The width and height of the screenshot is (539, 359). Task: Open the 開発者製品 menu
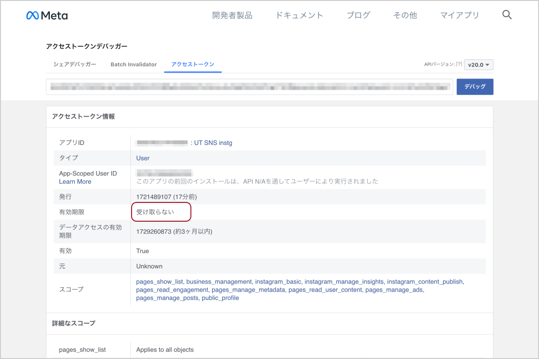[232, 15]
